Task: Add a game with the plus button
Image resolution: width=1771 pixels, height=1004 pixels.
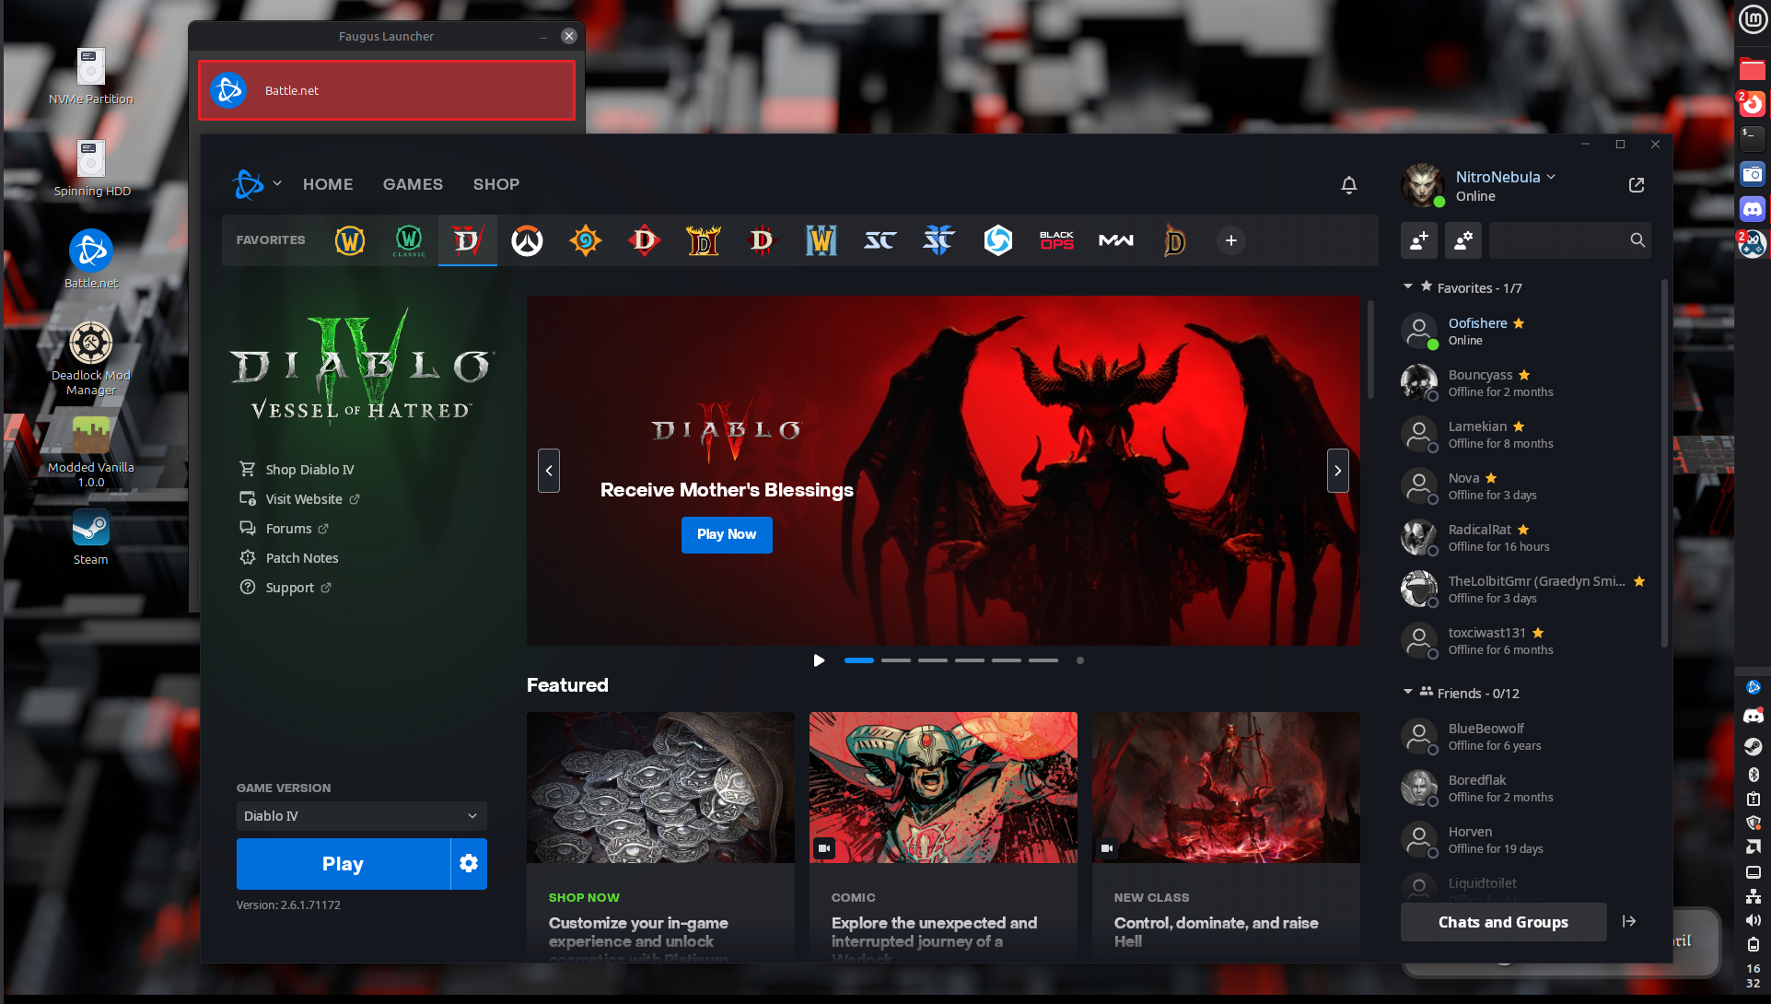Action: [1230, 240]
